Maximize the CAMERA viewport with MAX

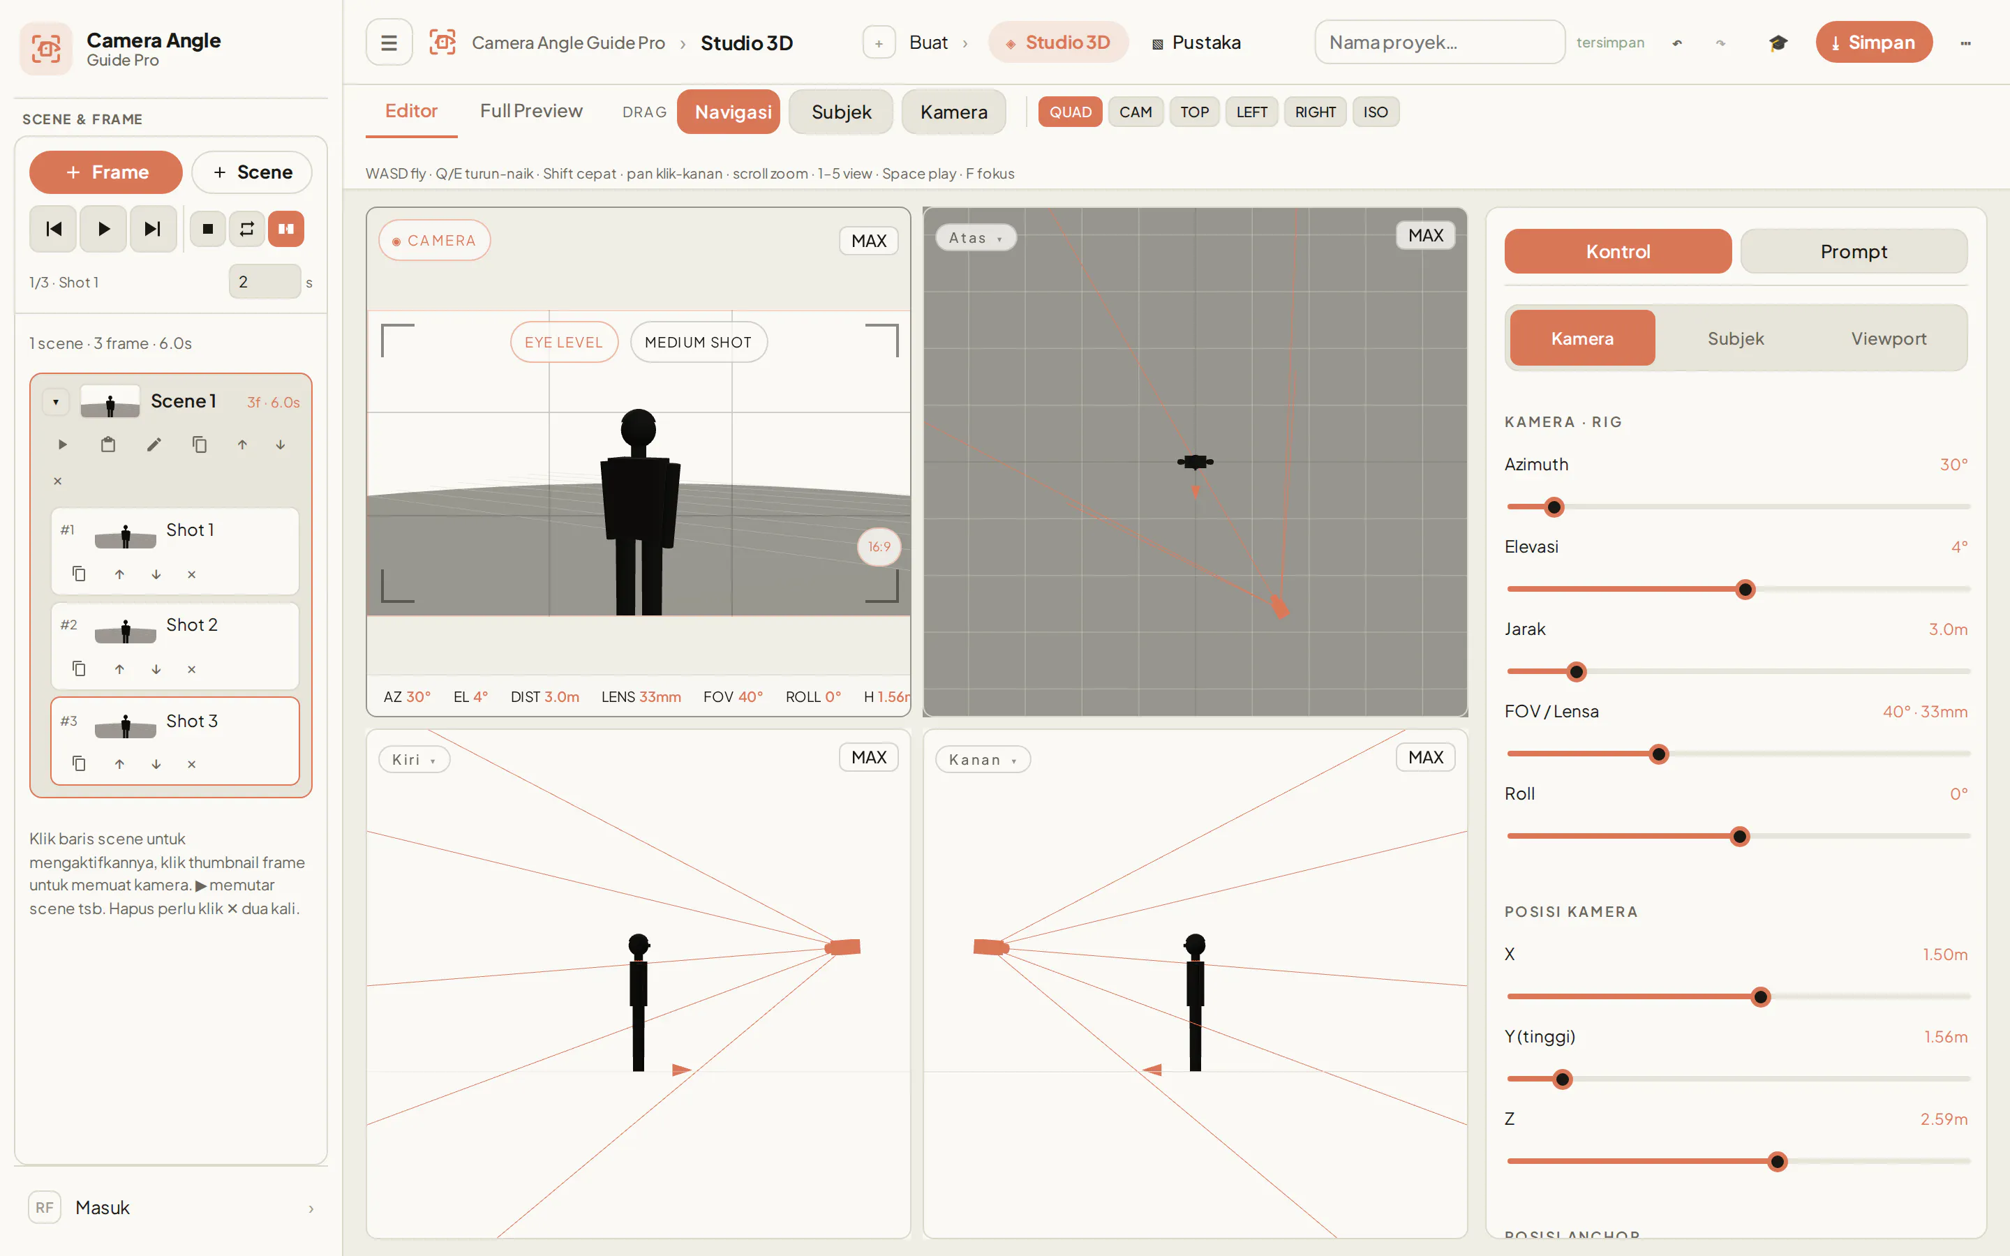[868, 241]
